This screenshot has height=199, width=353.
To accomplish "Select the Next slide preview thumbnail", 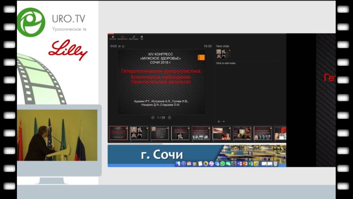I will tap(221, 54).
